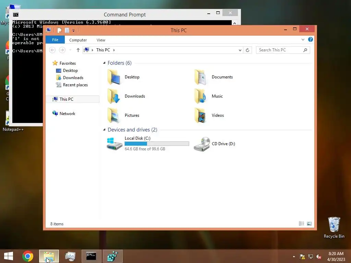This screenshot has width=351, height=263.
Task: Maximize the Command Prompt window
Action: coord(218,13)
